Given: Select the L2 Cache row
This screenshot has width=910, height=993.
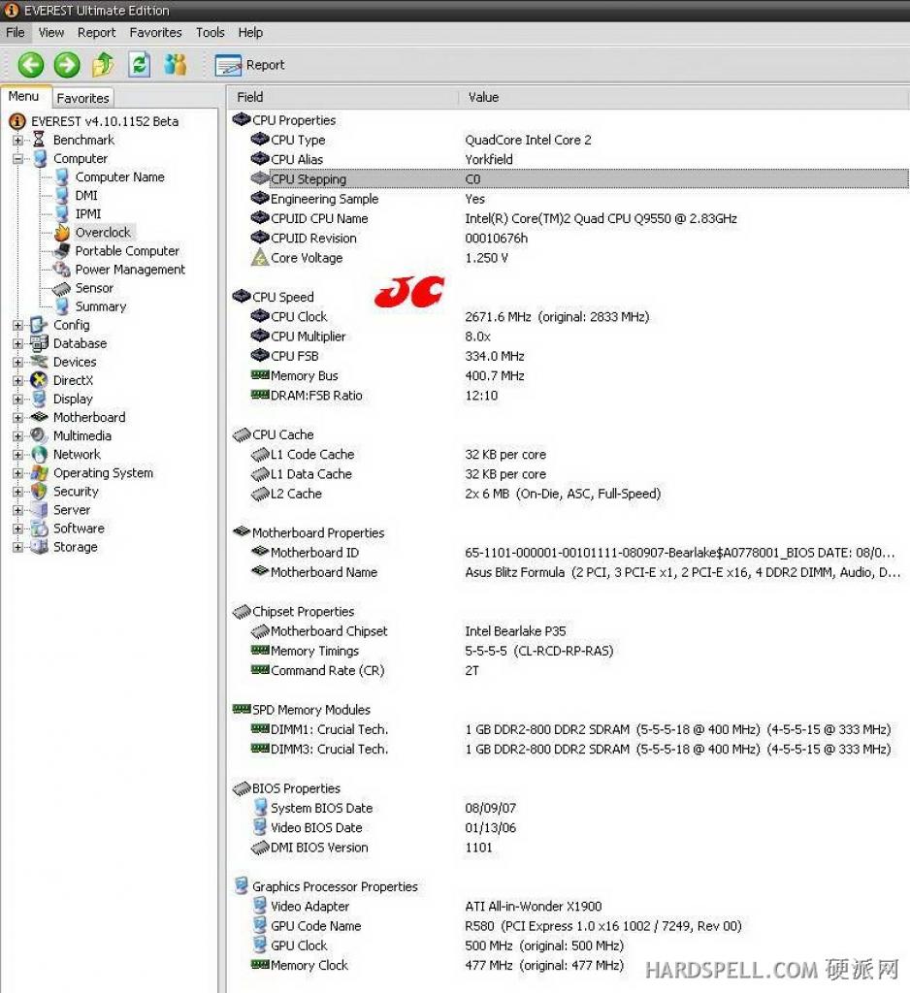Looking at the screenshot, I should coord(579,494).
